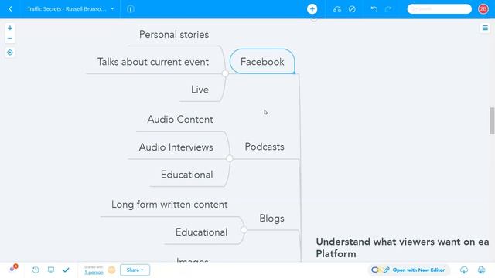Click into the search field
495x278 pixels.
point(439,8)
